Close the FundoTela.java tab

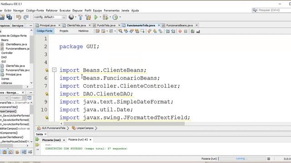[119, 25]
